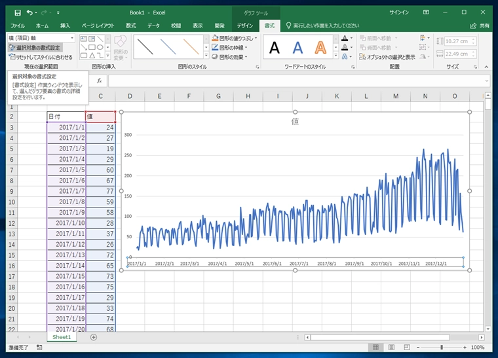Click the zoom slider handle in status bar
The height and width of the screenshot is (358, 498).
pyautogui.click(x=441, y=348)
